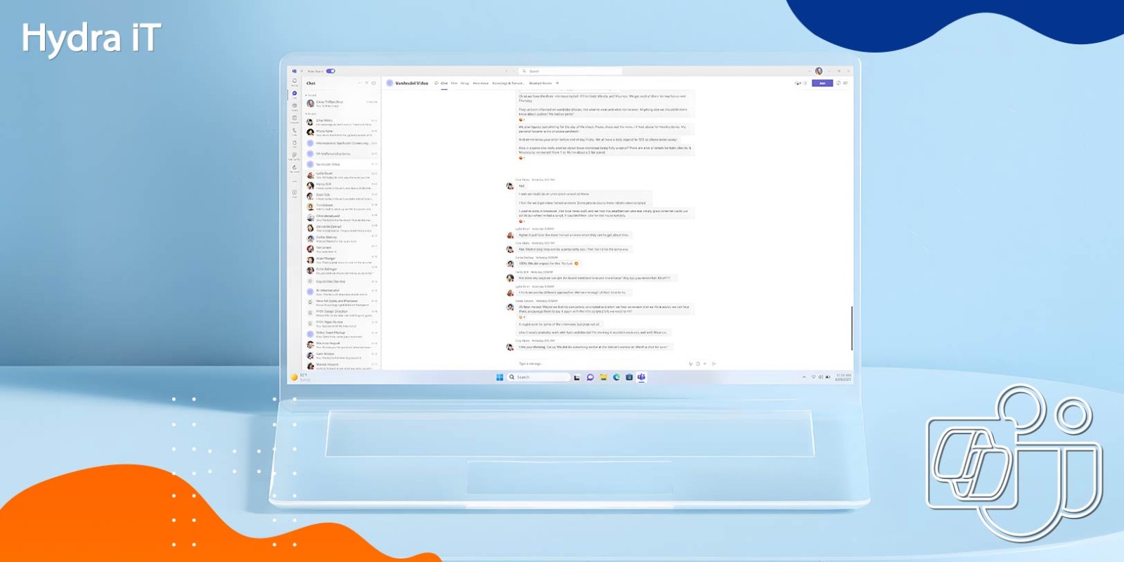Open the Calls phone icon in rail

(x=295, y=131)
